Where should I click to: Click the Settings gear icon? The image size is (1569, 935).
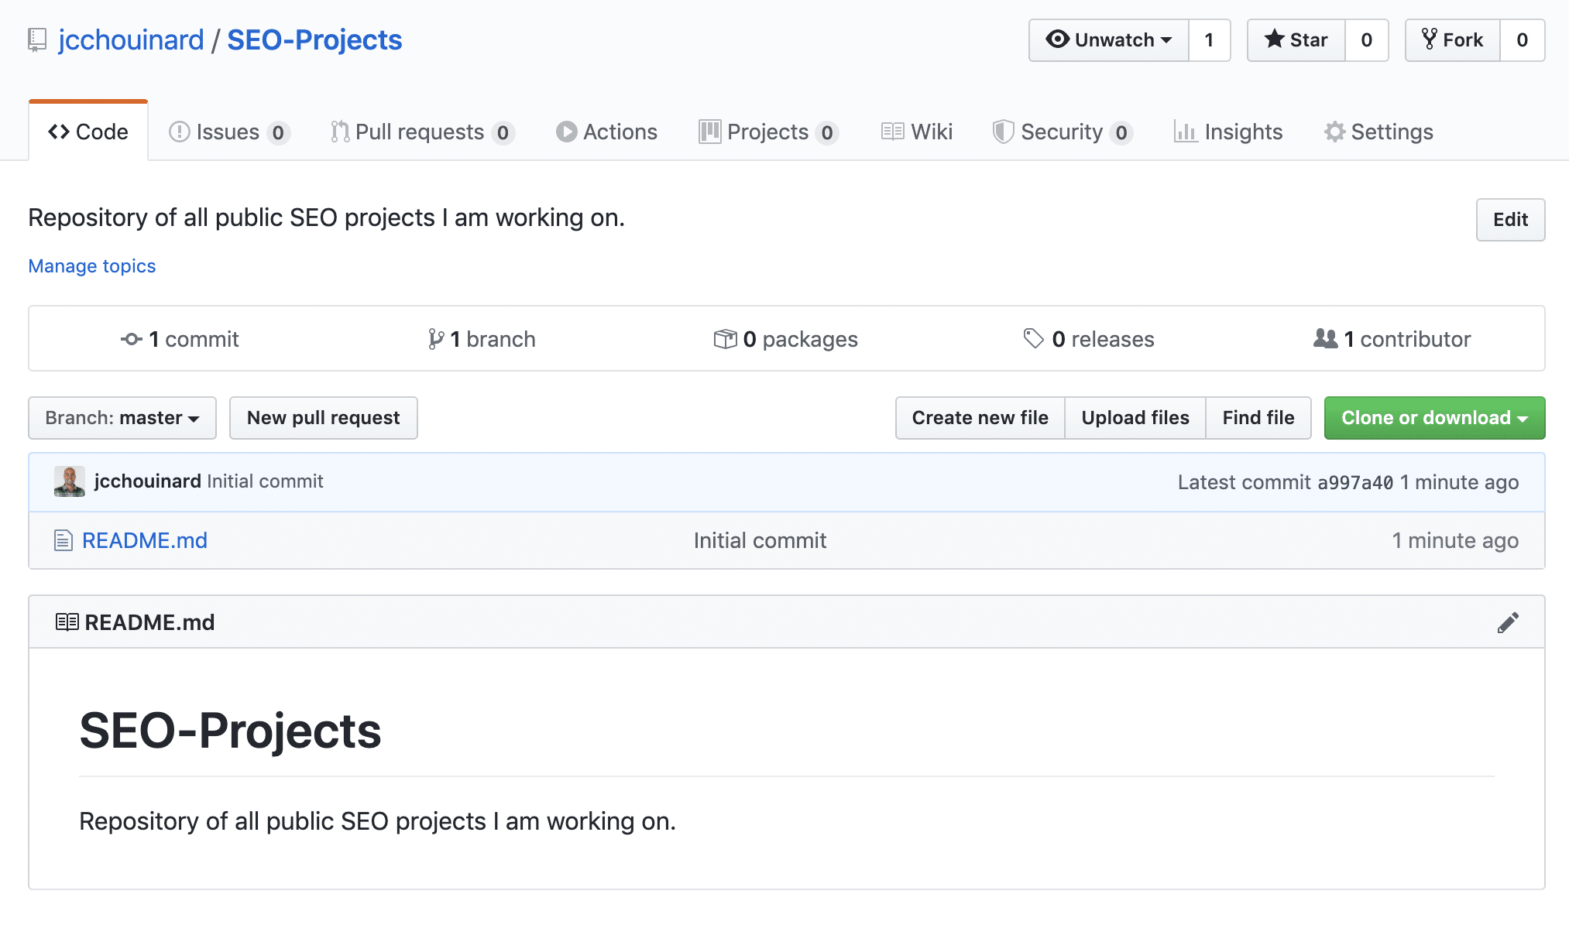(1334, 132)
